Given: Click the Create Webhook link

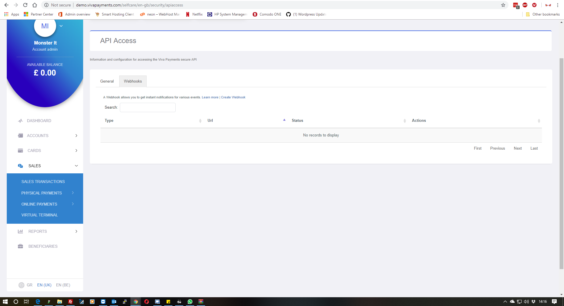Looking at the screenshot, I should 233,97.
